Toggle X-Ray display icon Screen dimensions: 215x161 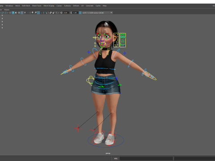51,13
